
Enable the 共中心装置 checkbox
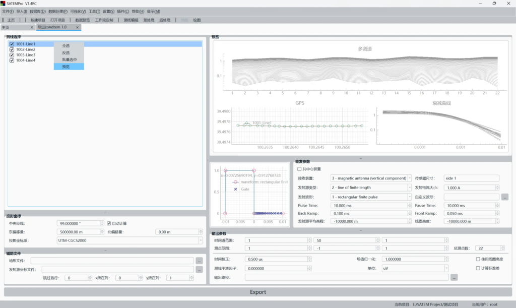point(300,169)
